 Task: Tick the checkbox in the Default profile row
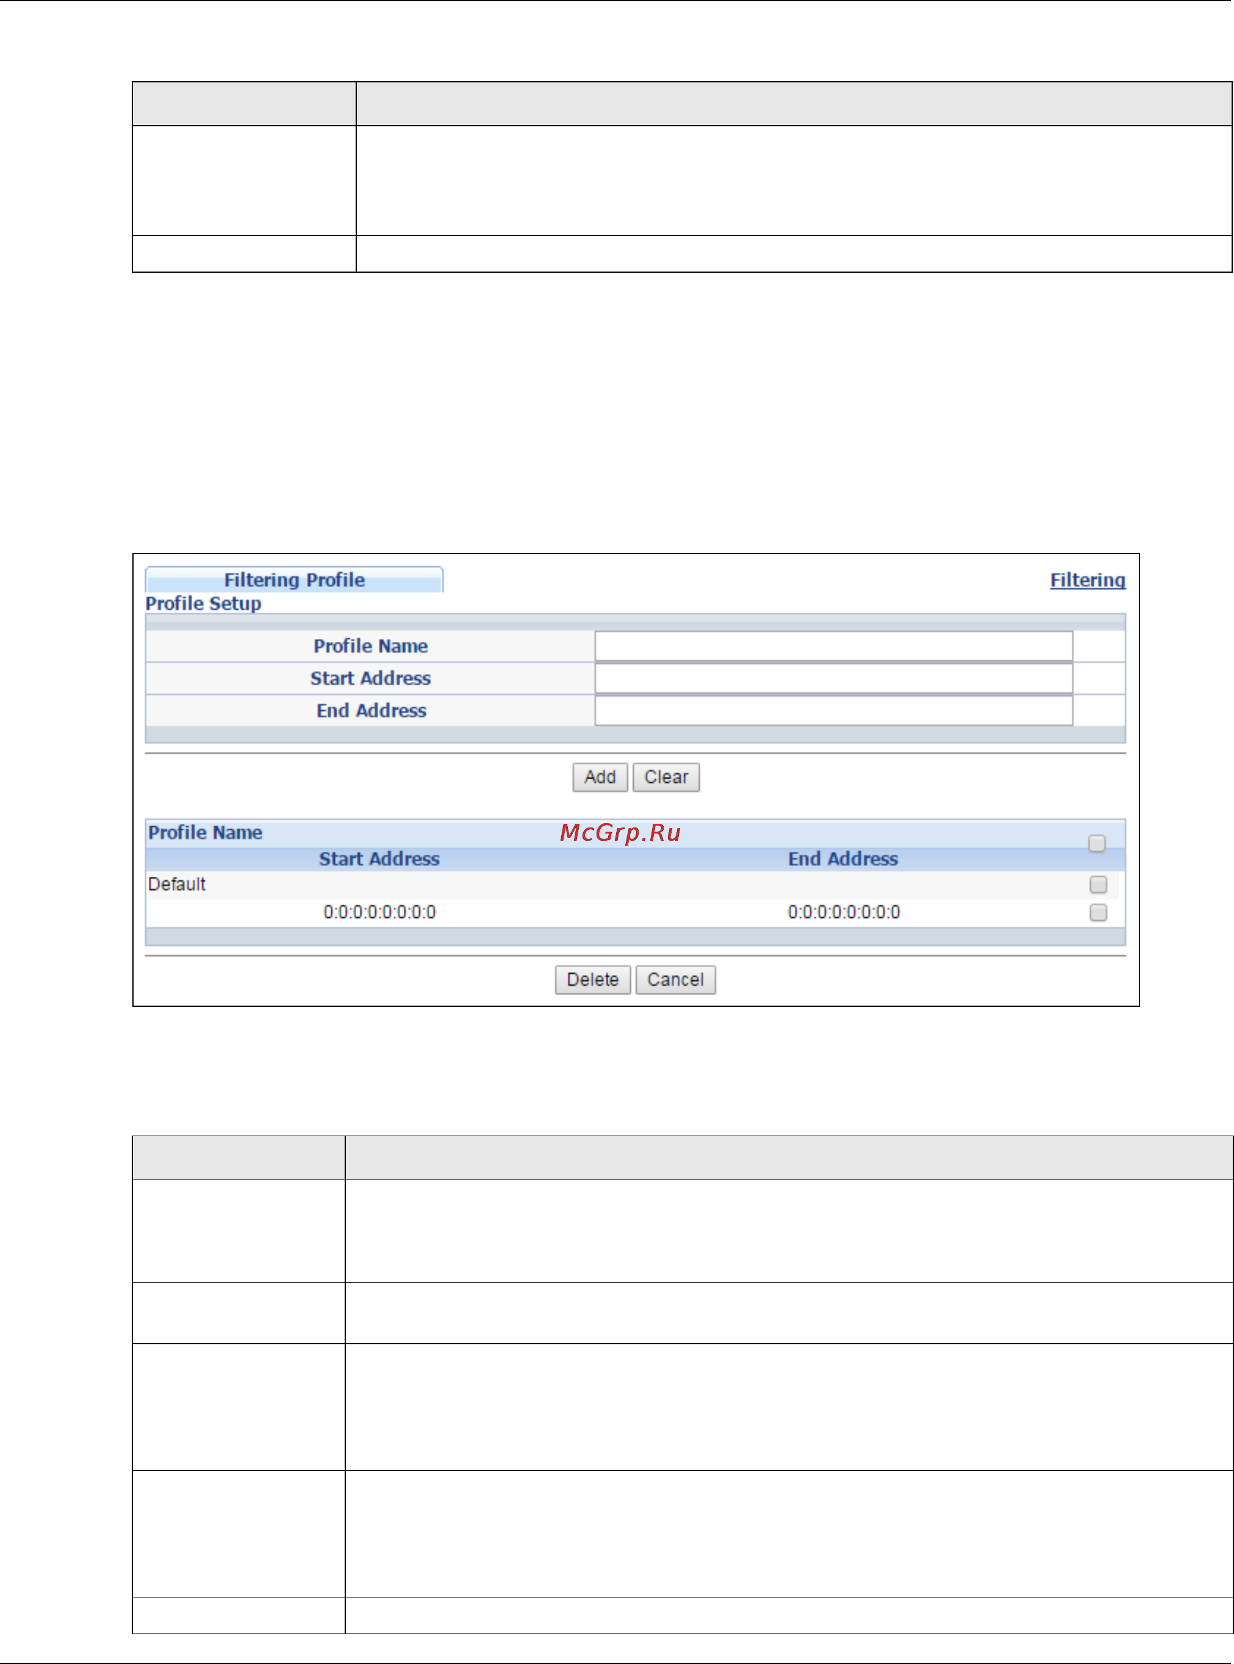click(1097, 885)
